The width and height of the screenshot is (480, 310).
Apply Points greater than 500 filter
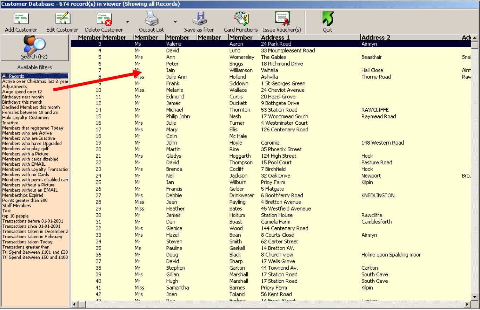25,200
